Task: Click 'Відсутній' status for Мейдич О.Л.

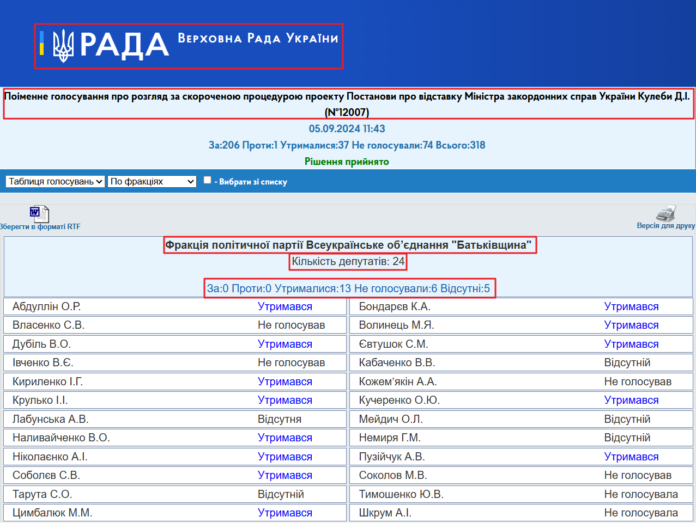Action: (x=627, y=419)
